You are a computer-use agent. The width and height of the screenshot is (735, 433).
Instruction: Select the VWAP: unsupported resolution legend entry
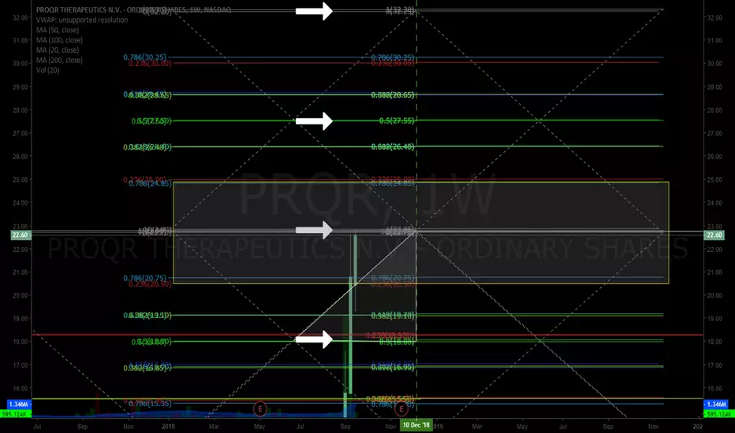click(x=82, y=20)
